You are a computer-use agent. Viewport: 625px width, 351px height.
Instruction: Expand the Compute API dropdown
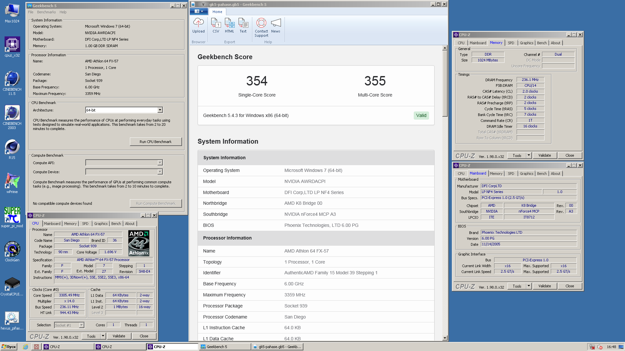(x=160, y=162)
